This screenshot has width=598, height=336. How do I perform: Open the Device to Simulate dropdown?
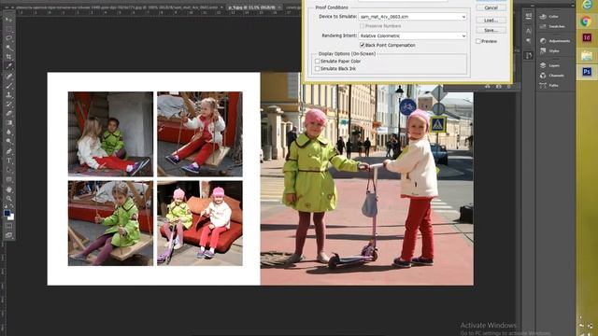pos(413,17)
